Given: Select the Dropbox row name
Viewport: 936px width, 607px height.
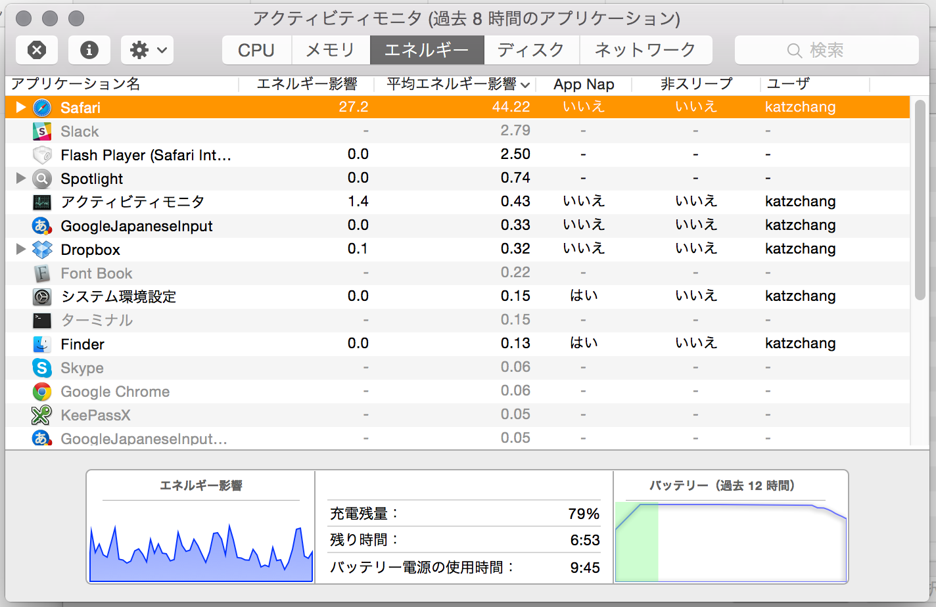Looking at the screenshot, I should coord(91,250).
